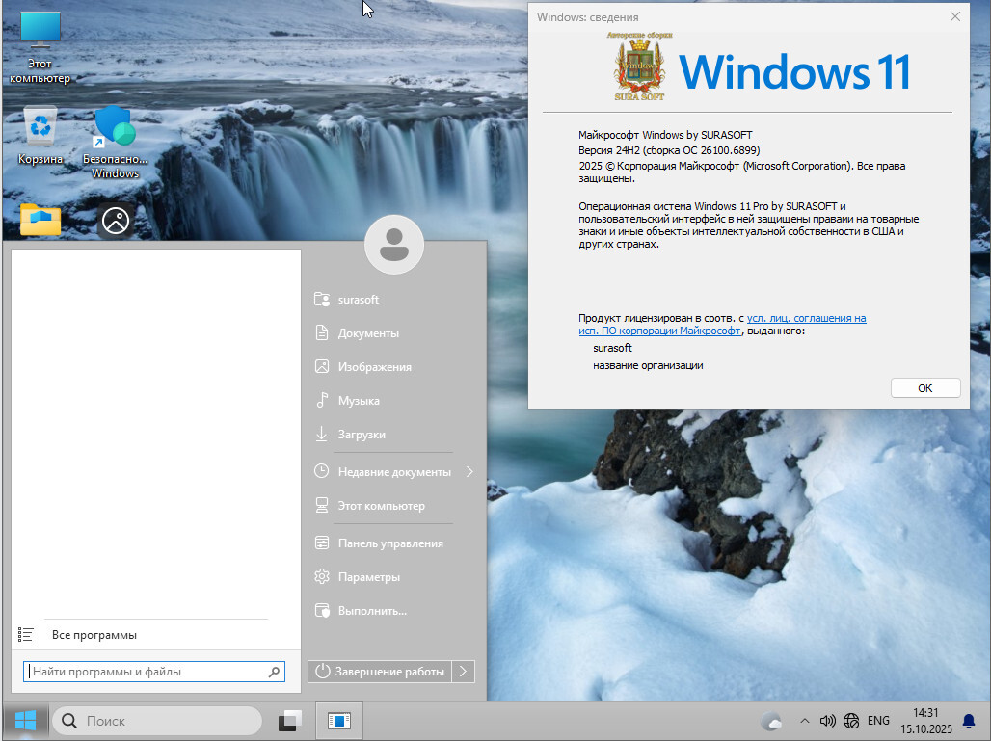Viewport: 991px width, 741px height.
Task: Click the notification bell icon
Action: [x=969, y=720]
